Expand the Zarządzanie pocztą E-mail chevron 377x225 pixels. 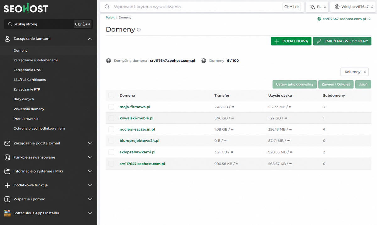pyautogui.click(x=90, y=143)
